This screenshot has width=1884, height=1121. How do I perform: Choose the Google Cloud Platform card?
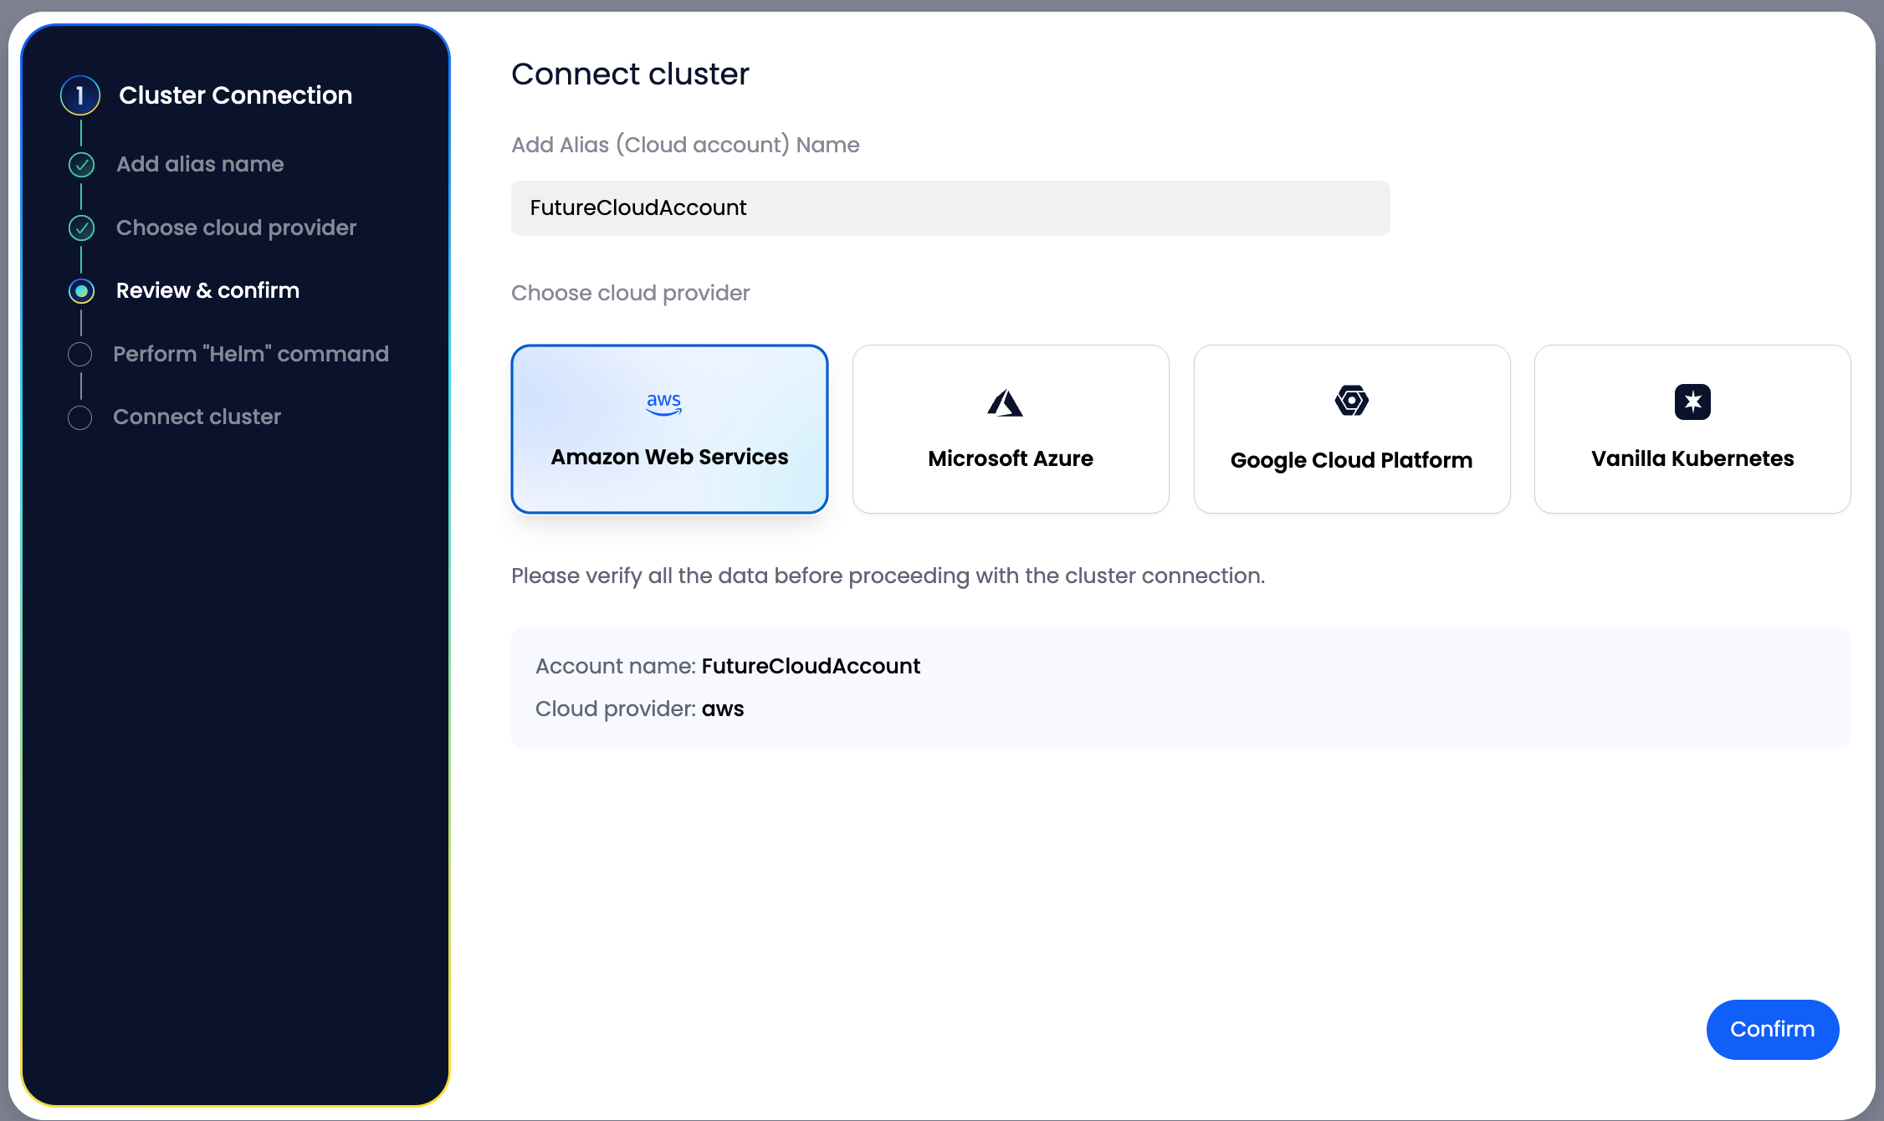coord(1352,429)
